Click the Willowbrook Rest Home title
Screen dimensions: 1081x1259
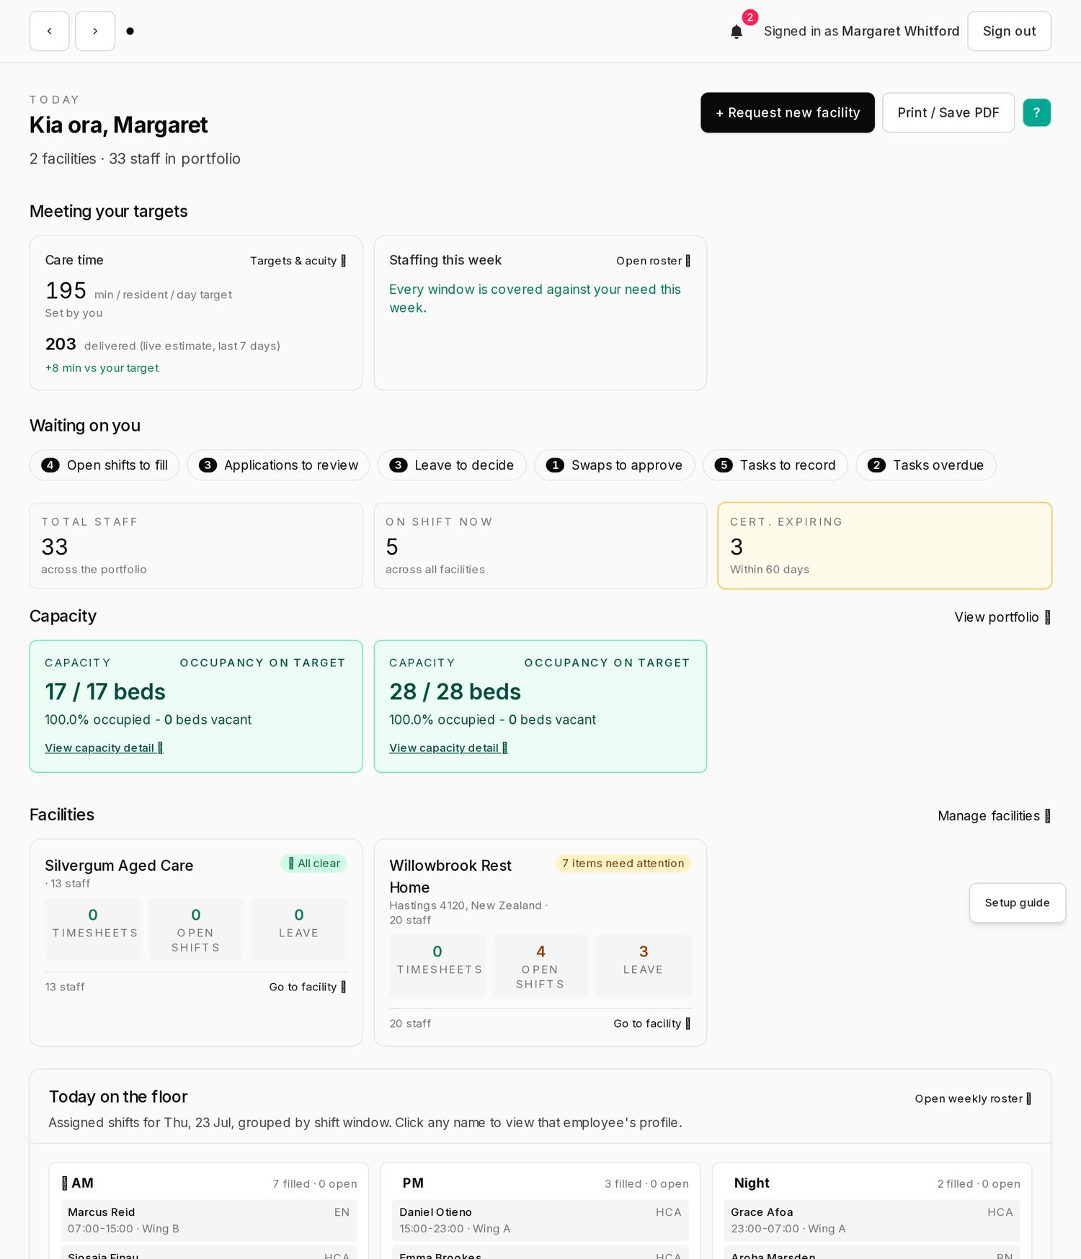[x=450, y=877]
